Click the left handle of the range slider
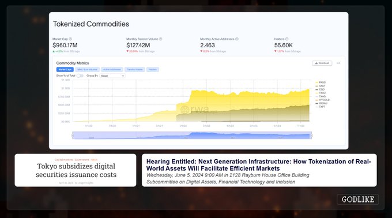The image size is (392, 218). 73,136
